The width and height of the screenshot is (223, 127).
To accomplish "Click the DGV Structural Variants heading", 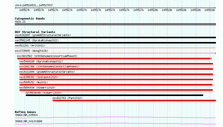I will coord(35,32).
